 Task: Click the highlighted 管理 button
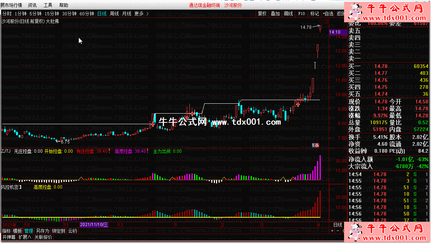pos(29,231)
